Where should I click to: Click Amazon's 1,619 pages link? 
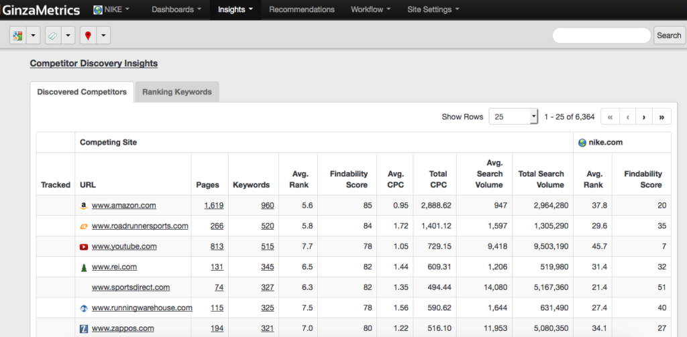click(214, 205)
